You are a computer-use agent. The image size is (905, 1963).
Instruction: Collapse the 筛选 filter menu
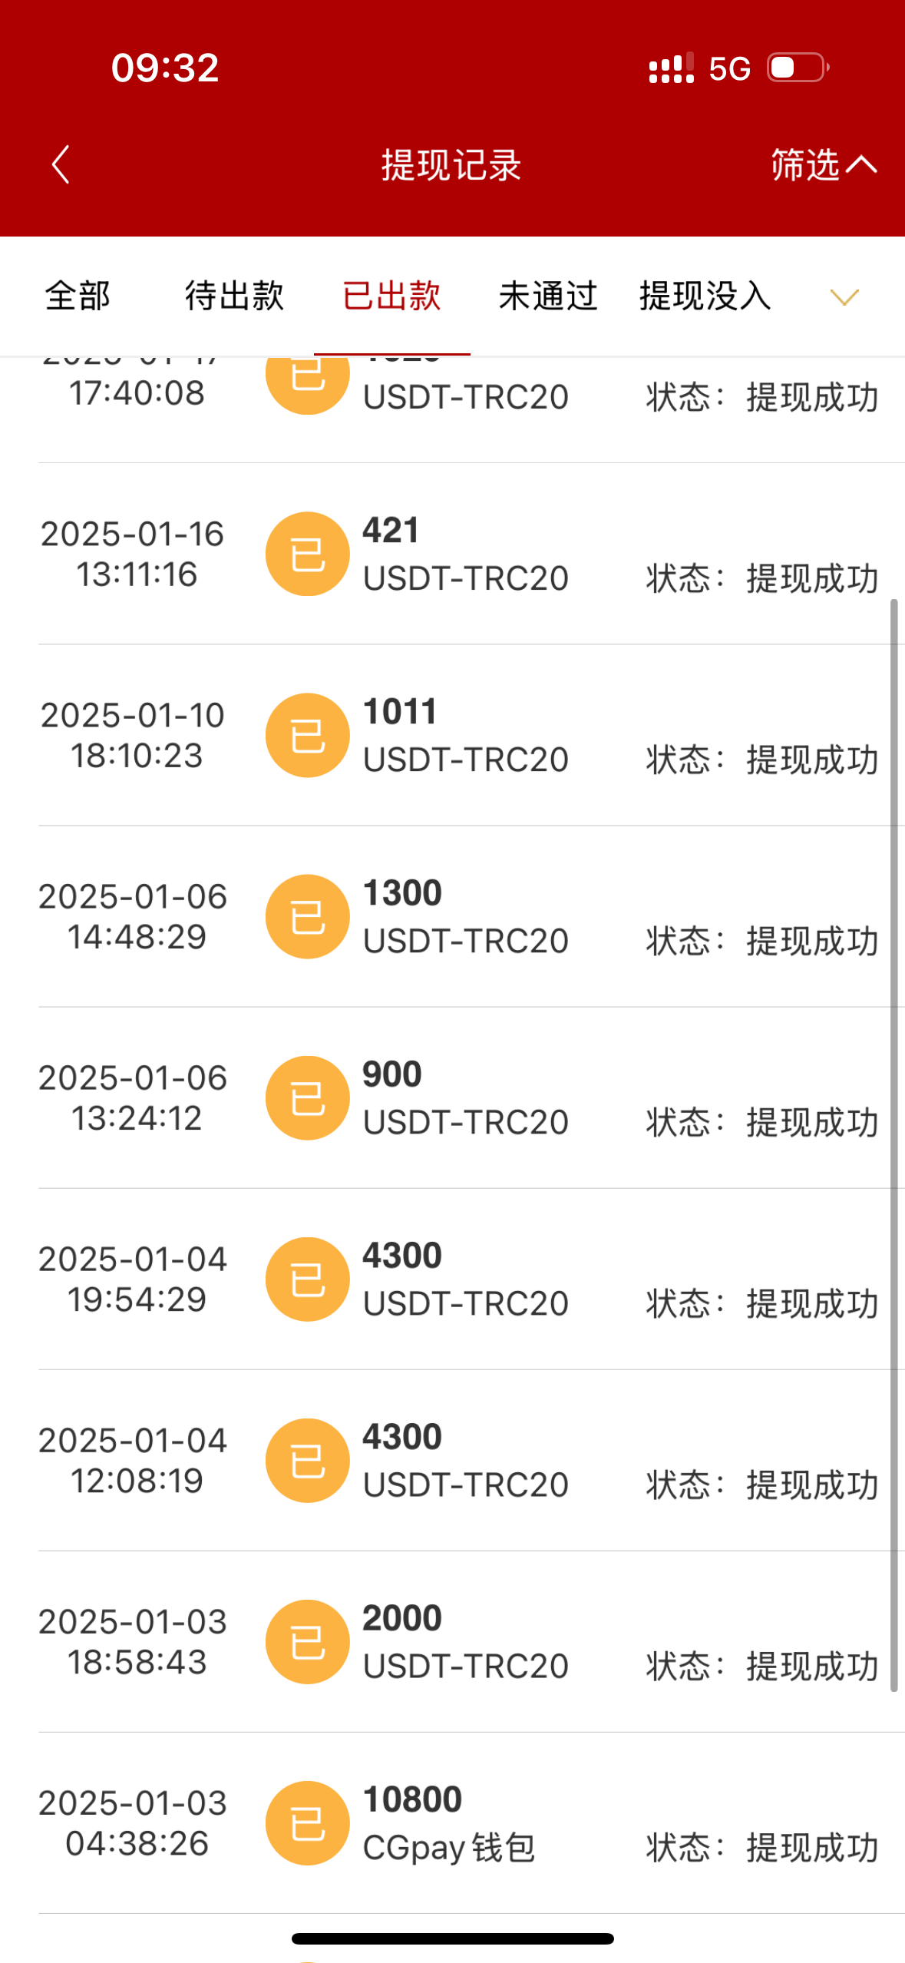point(823,164)
